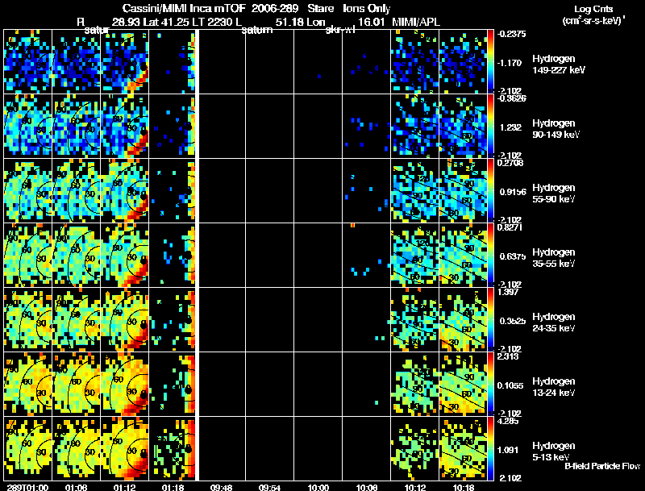Click the Hydrogen 55-90 keV row label

[x=554, y=193]
